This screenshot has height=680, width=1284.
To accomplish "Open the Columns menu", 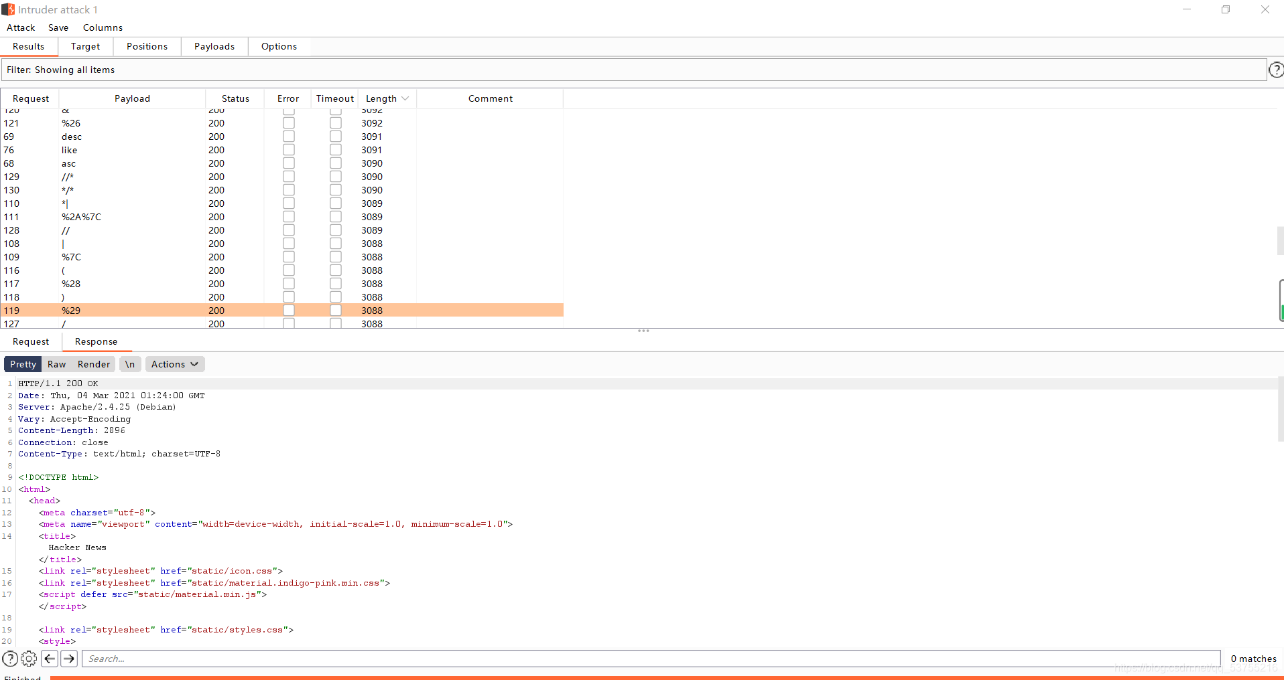I will point(103,27).
